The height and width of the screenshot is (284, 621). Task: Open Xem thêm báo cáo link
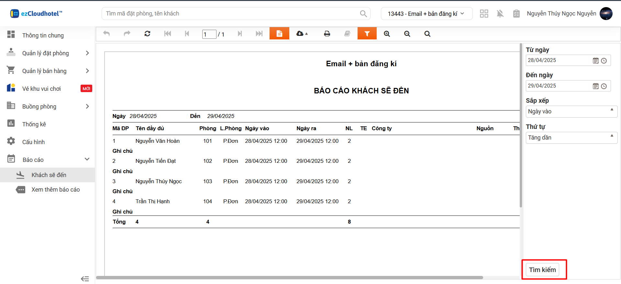(x=55, y=190)
